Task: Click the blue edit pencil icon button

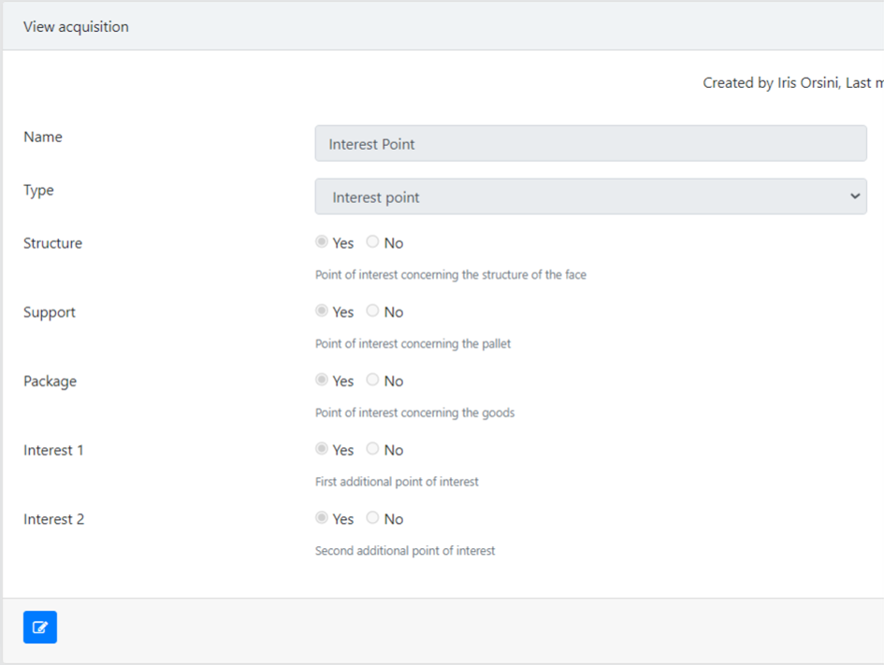Action: (x=40, y=627)
